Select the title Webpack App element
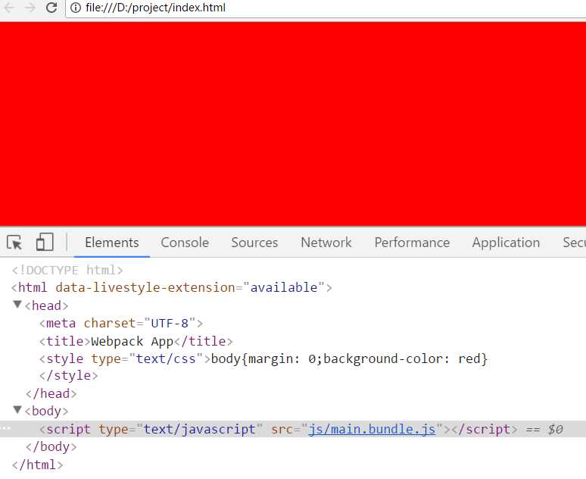The image size is (586, 479). 136,341
